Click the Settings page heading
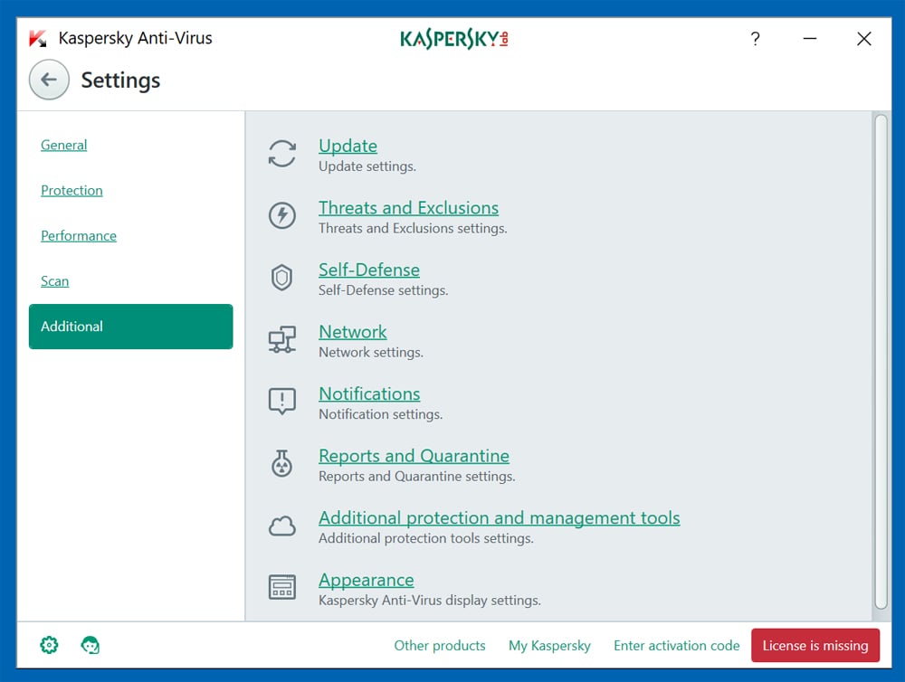 click(120, 81)
